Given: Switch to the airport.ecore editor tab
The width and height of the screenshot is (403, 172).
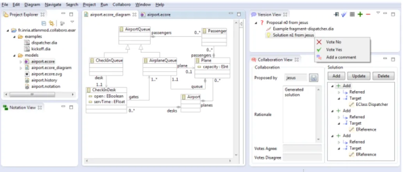Looking at the screenshot, I should pyautogui.click(x=156, y=15).
